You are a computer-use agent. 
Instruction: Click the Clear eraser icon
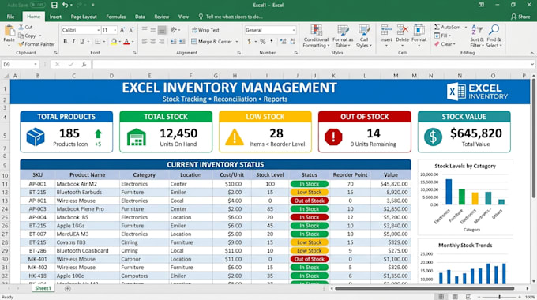[437, 44]
